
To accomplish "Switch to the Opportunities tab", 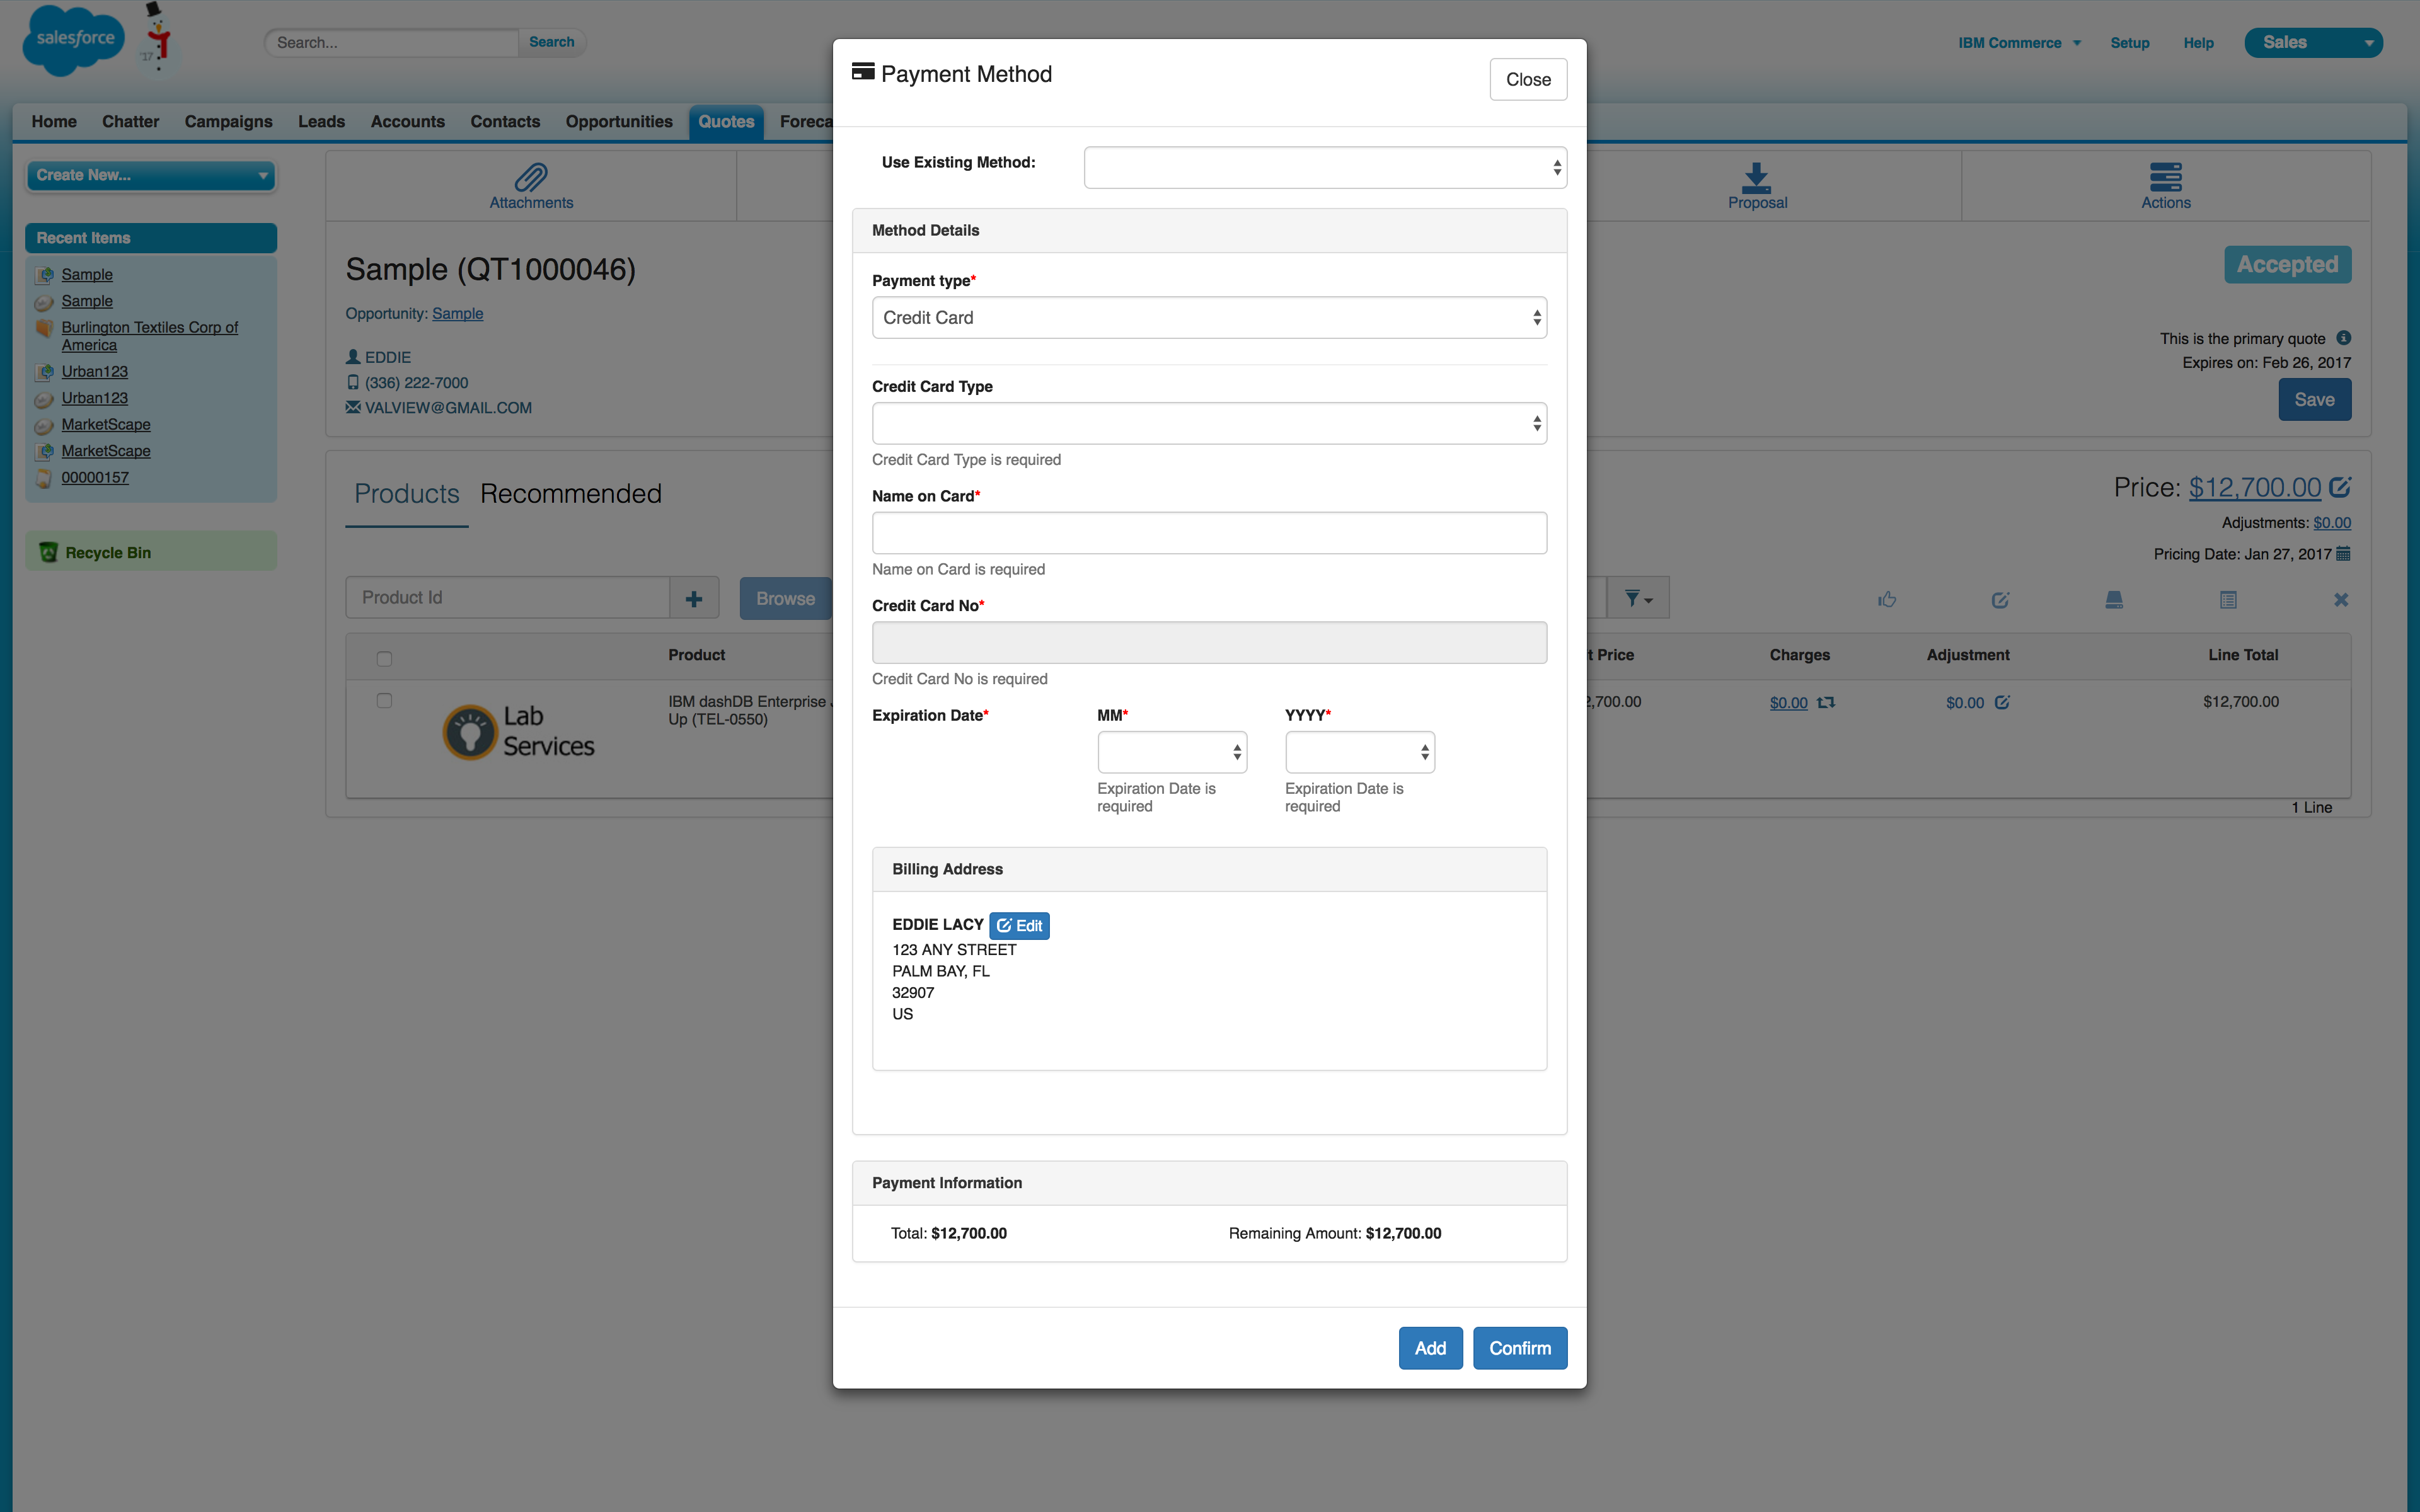I will pos(619,121).
